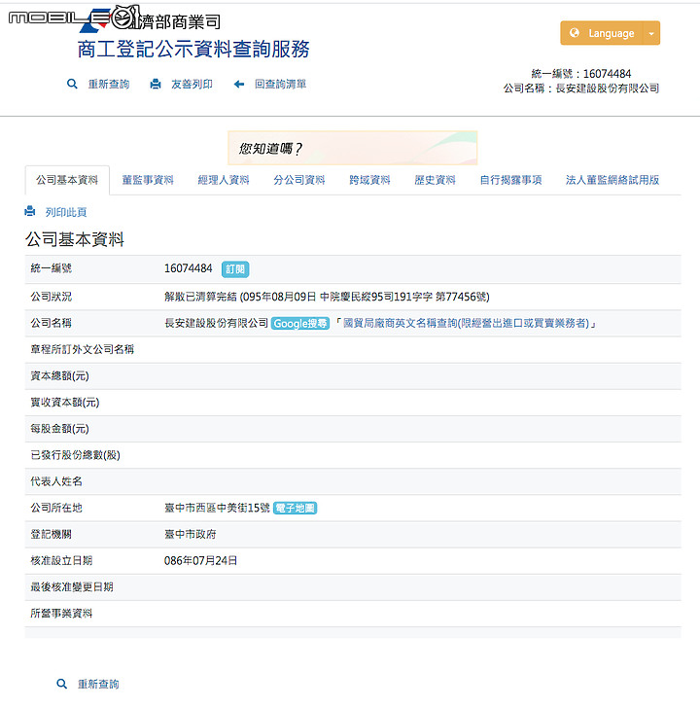This screenshot has height=707, width=700.
Task: Click the Language button
Action: point(601,33)
